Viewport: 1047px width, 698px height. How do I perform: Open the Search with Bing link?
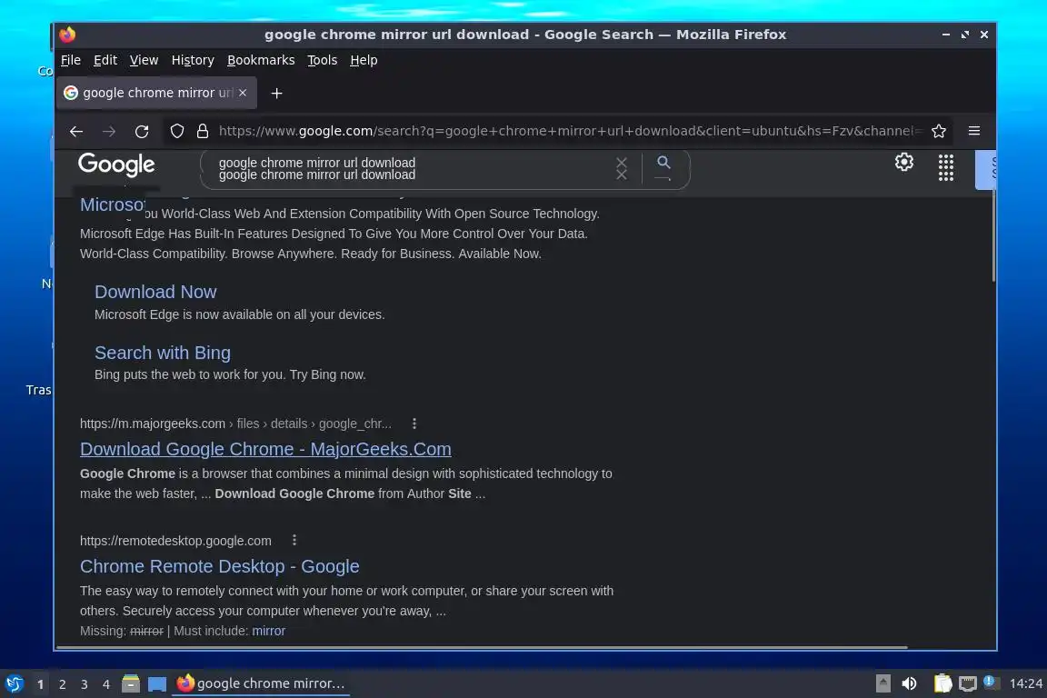coord(163,353)
